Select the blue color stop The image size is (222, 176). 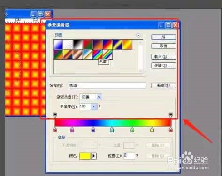pyautogui.click(x=93, y=130)
